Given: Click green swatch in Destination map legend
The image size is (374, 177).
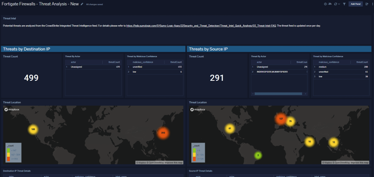Looking at the screenshot, I should click(x=8, y=150).
